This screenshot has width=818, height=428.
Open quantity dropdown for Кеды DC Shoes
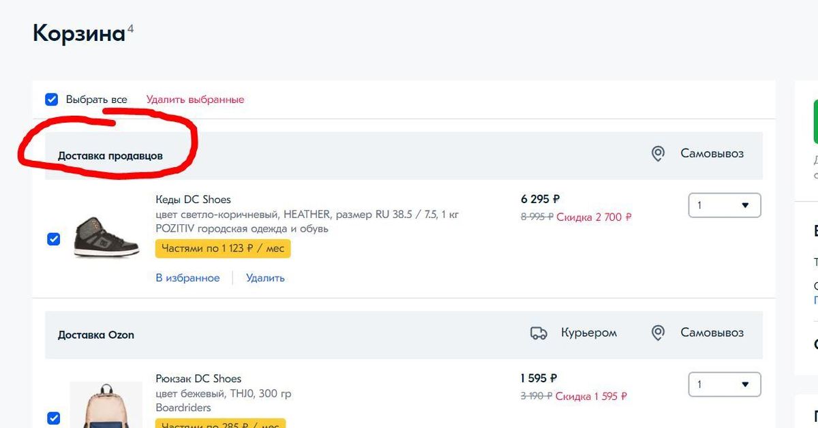tap(725, 205)
